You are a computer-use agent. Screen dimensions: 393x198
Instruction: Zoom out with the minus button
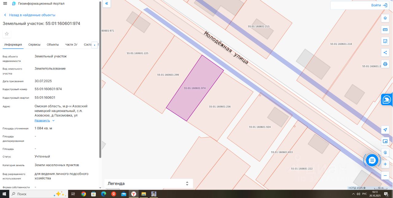(x=385, y=176)
